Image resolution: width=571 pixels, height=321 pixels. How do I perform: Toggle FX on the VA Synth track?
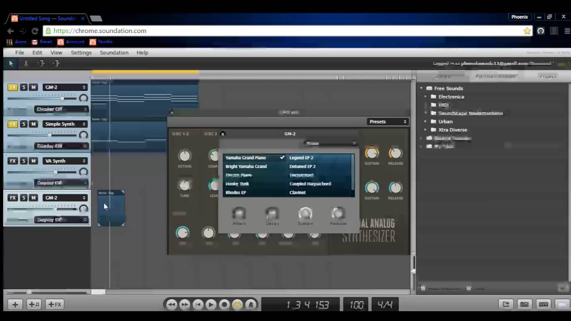point(12,161)
